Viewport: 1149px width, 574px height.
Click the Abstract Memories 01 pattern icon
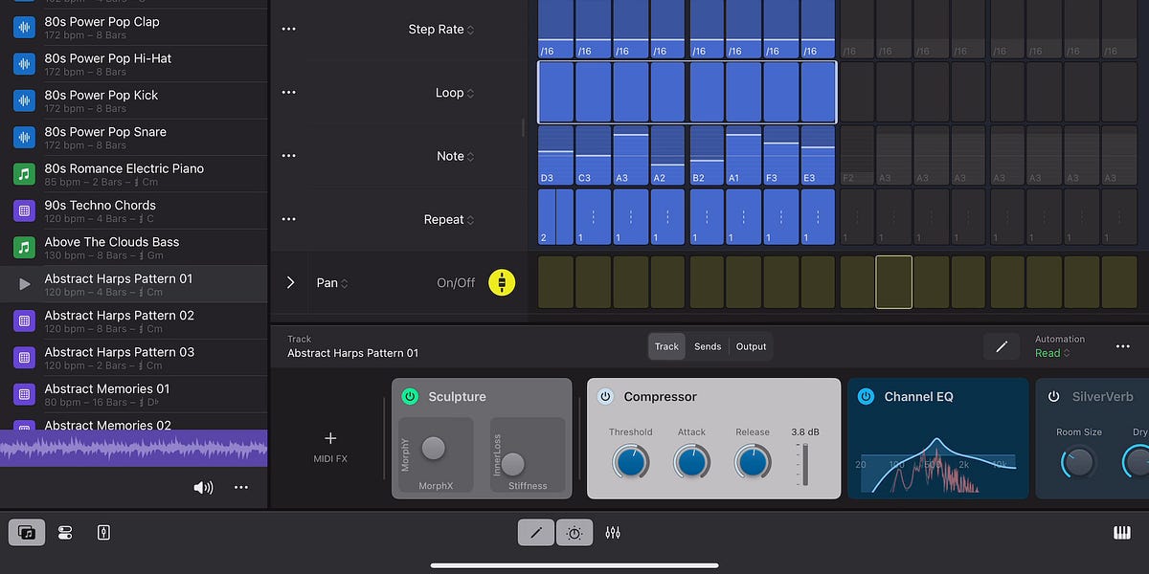[x=24, y=394]
